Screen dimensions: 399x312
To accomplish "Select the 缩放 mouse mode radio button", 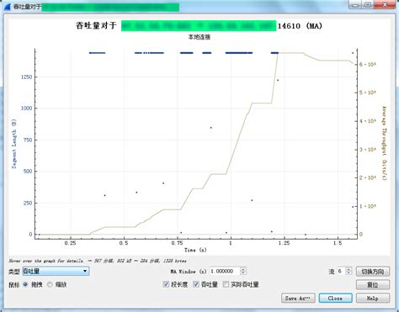I will point(50,284).
